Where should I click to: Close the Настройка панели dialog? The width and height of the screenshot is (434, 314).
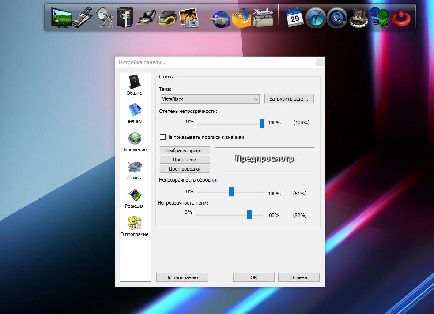[x=320, y=62]
